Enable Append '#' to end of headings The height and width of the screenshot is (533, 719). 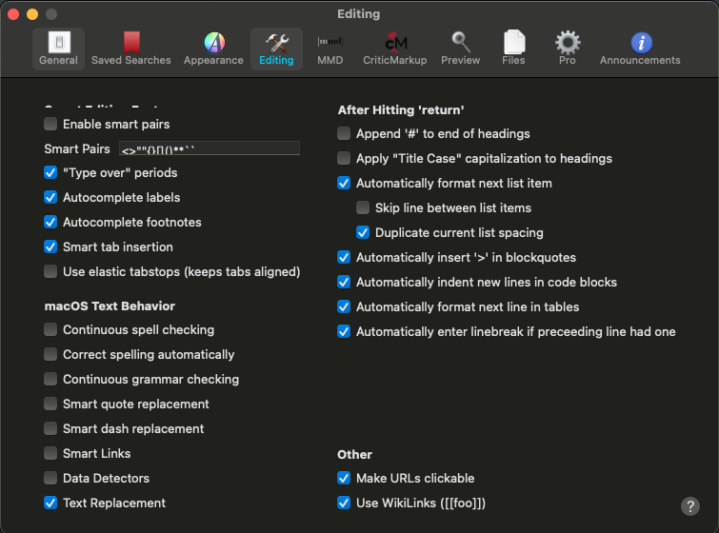point(344,134)
